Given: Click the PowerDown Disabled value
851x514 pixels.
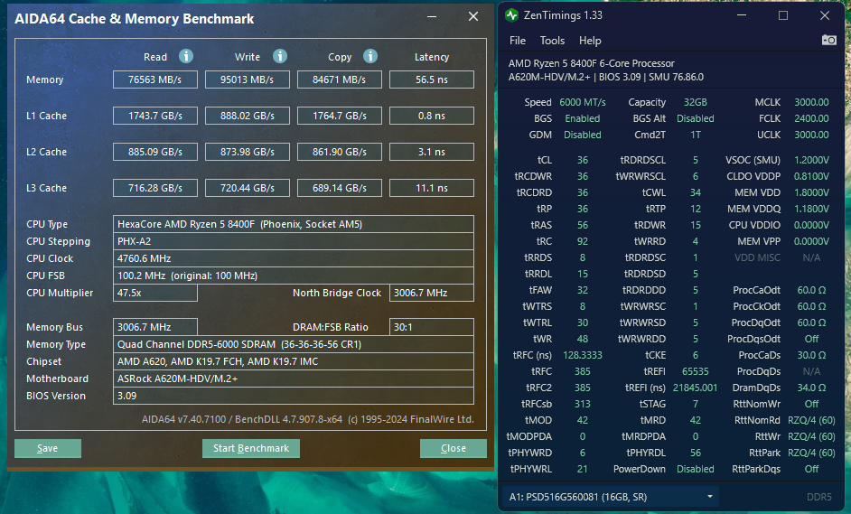Looking at the screenshot, I should pyautogui.click(x=696, y=469).
